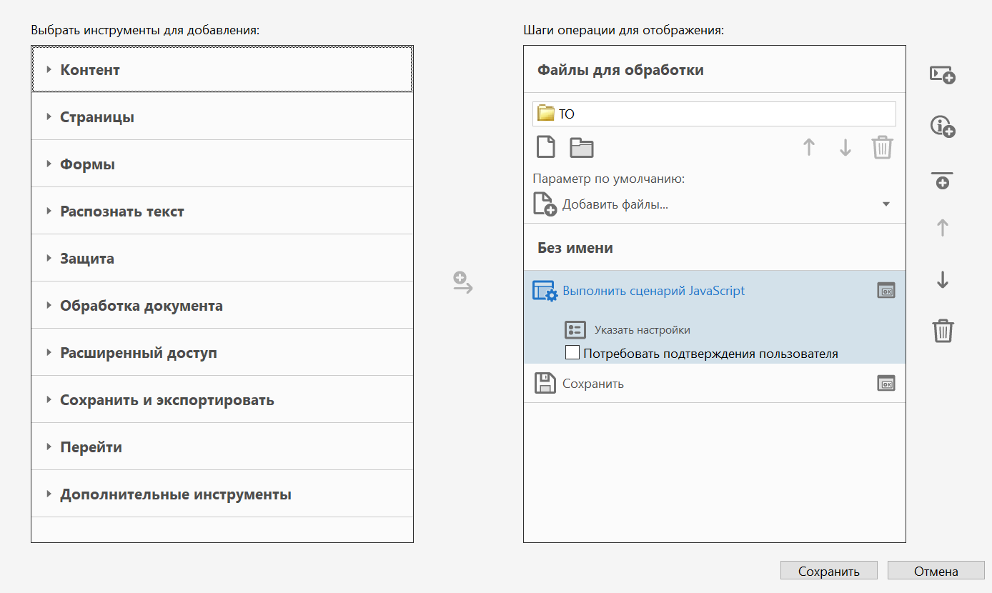This screenshot has width=992, height=593.
Task: Enable 'Потребовать подтверждения пользователя' checkbox
Action: coord(572,353)
